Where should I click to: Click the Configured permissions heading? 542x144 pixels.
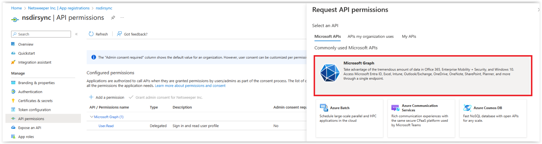[x=110, y=73]
